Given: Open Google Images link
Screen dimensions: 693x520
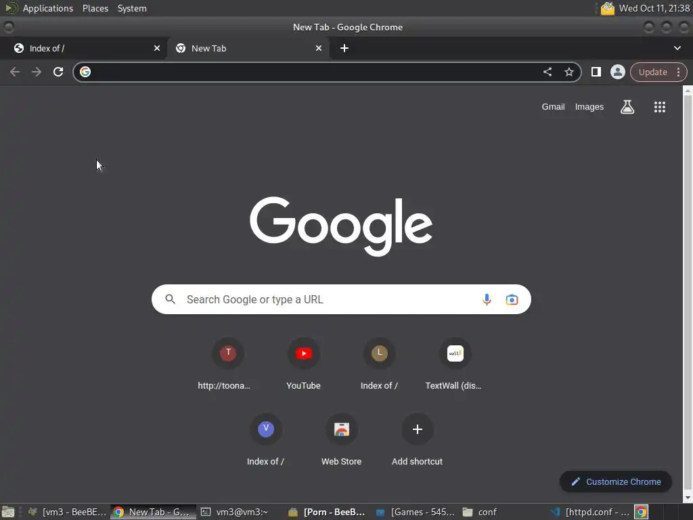Looking at the screenshot, I should tap(589, 107).
